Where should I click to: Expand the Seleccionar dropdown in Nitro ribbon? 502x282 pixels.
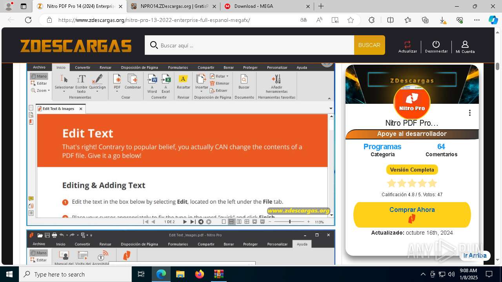pos(64,92)
